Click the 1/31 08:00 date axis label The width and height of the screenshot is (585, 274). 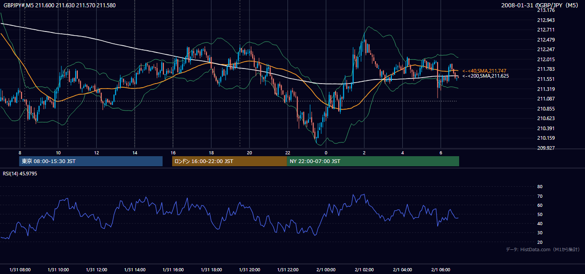click(x=20, y=270)
